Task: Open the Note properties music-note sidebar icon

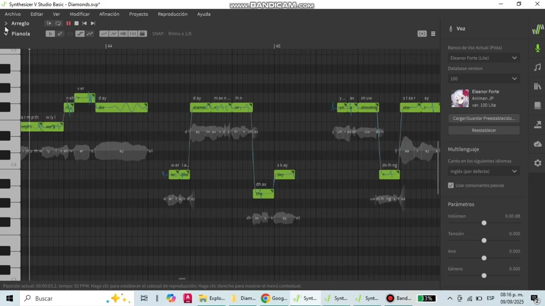Action: coord(538,67)
